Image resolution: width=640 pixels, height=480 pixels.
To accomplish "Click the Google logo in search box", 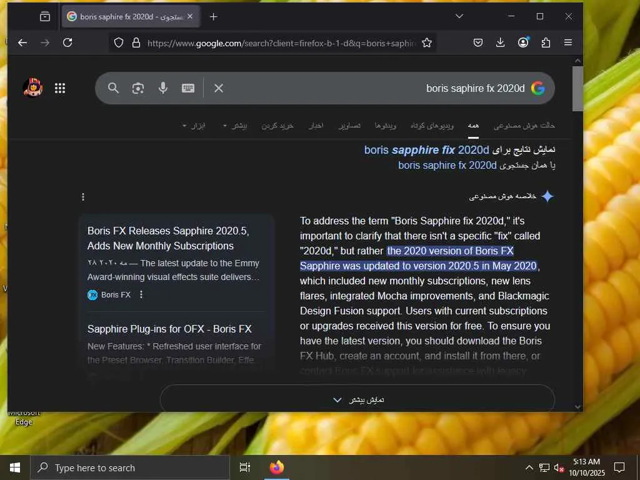I will (x=538, y=88).
